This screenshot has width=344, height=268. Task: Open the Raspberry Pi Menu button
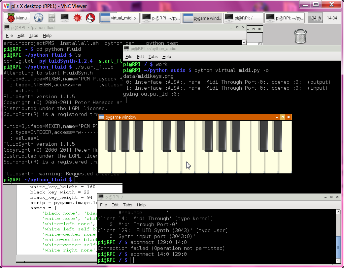(x=17, y=18)
